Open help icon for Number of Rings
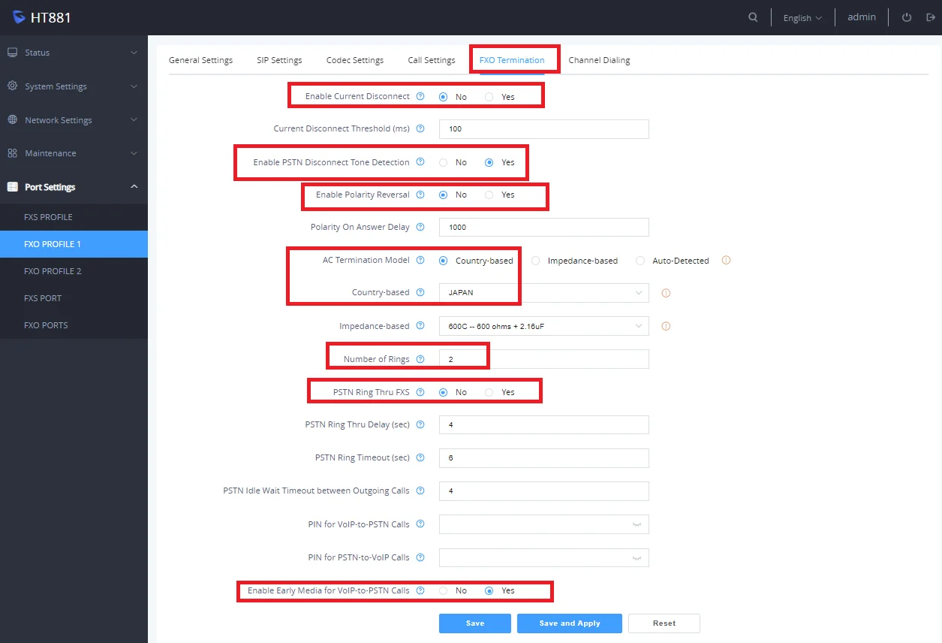 point(420,359)
